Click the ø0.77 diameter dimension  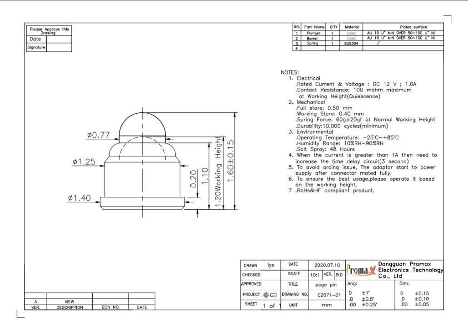(99, 135)
